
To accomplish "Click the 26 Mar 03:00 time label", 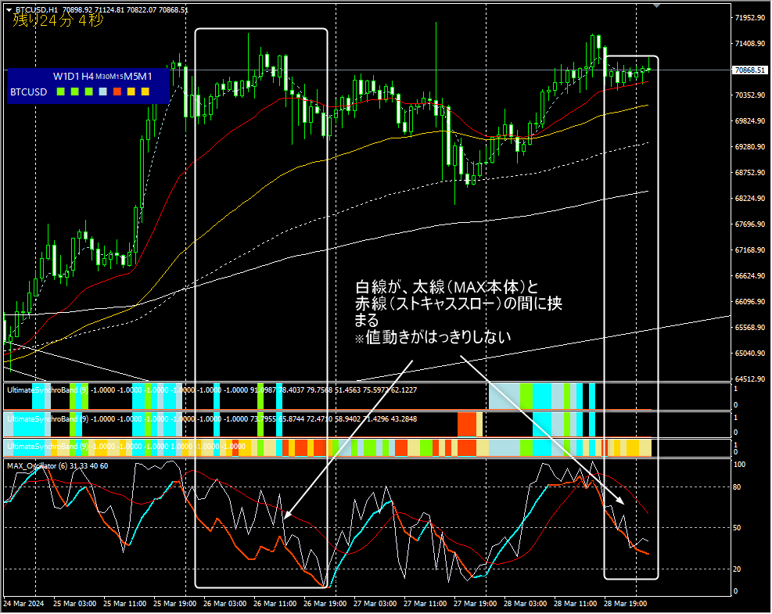I will click(225, 604).
